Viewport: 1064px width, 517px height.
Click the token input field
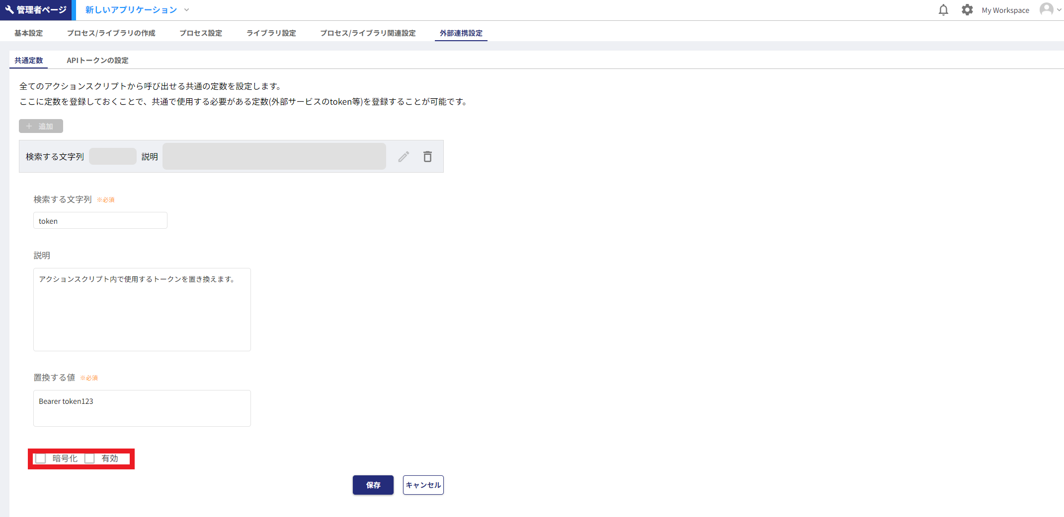tap(100, 220)
